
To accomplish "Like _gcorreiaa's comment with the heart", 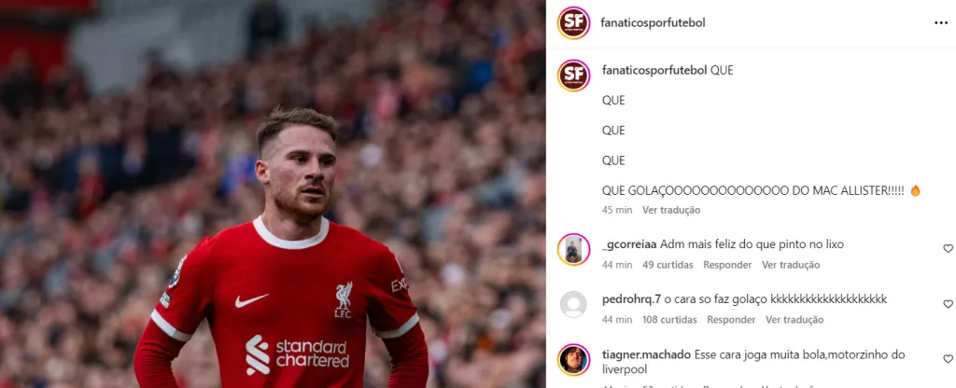I will click(x=949, y=248).
